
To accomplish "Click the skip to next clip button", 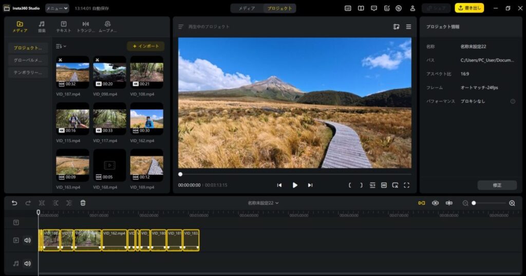I will (x=310, y=185).
